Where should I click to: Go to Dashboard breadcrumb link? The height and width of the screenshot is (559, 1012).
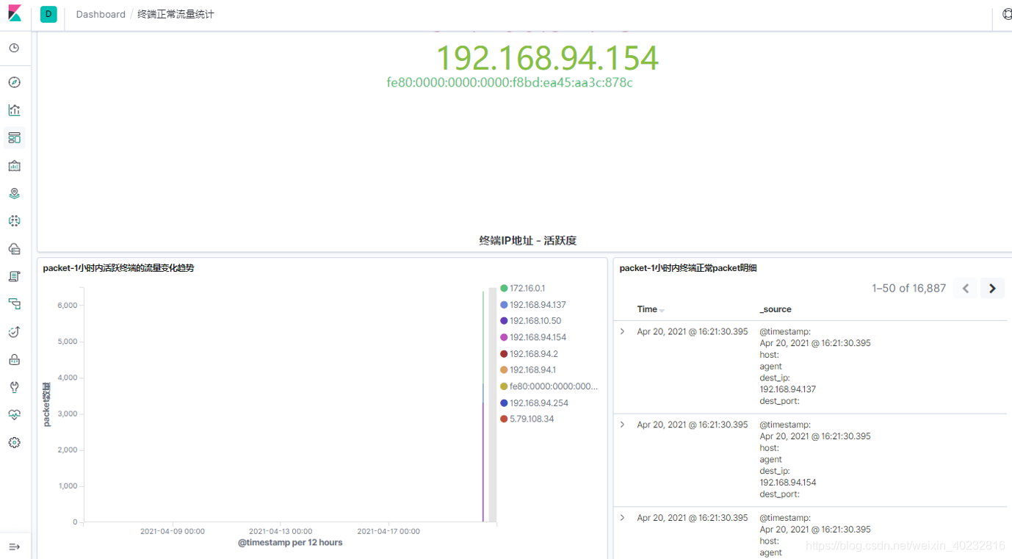[x=101, y=14]
